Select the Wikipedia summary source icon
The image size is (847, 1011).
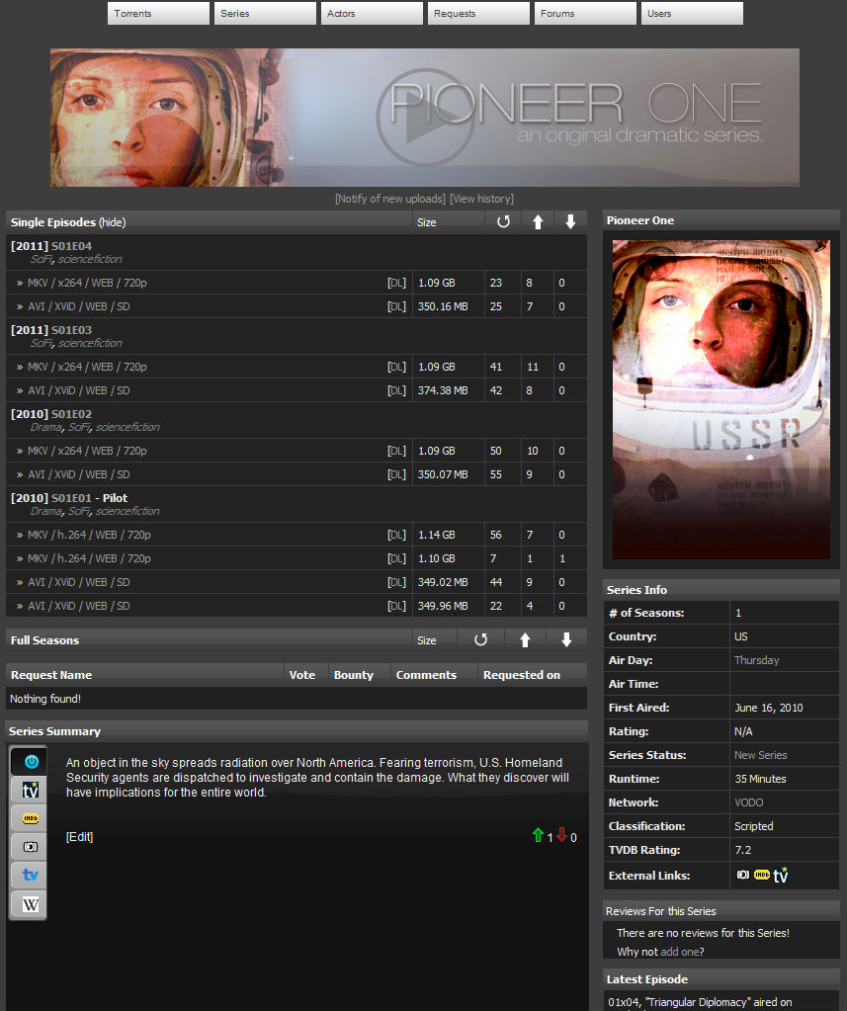(31, 904)
